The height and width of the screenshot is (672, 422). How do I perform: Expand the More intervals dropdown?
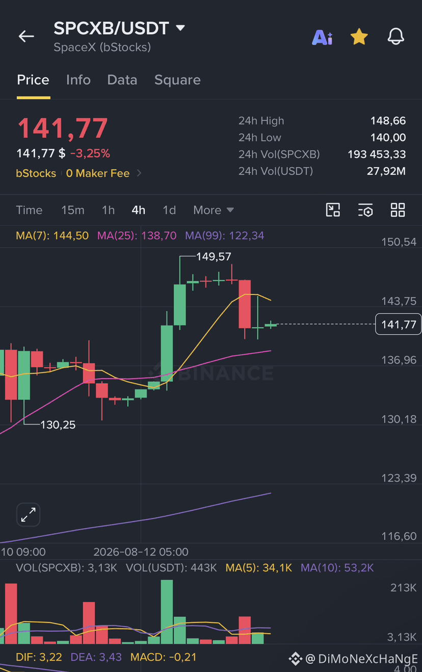point(214,210)
